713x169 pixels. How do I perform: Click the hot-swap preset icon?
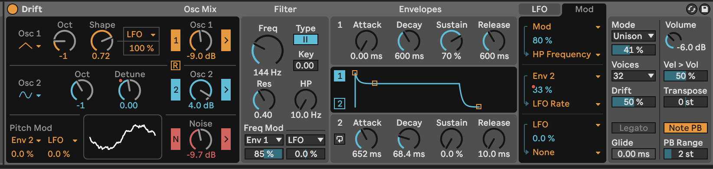pyautogui.click(x=691, y=9)
